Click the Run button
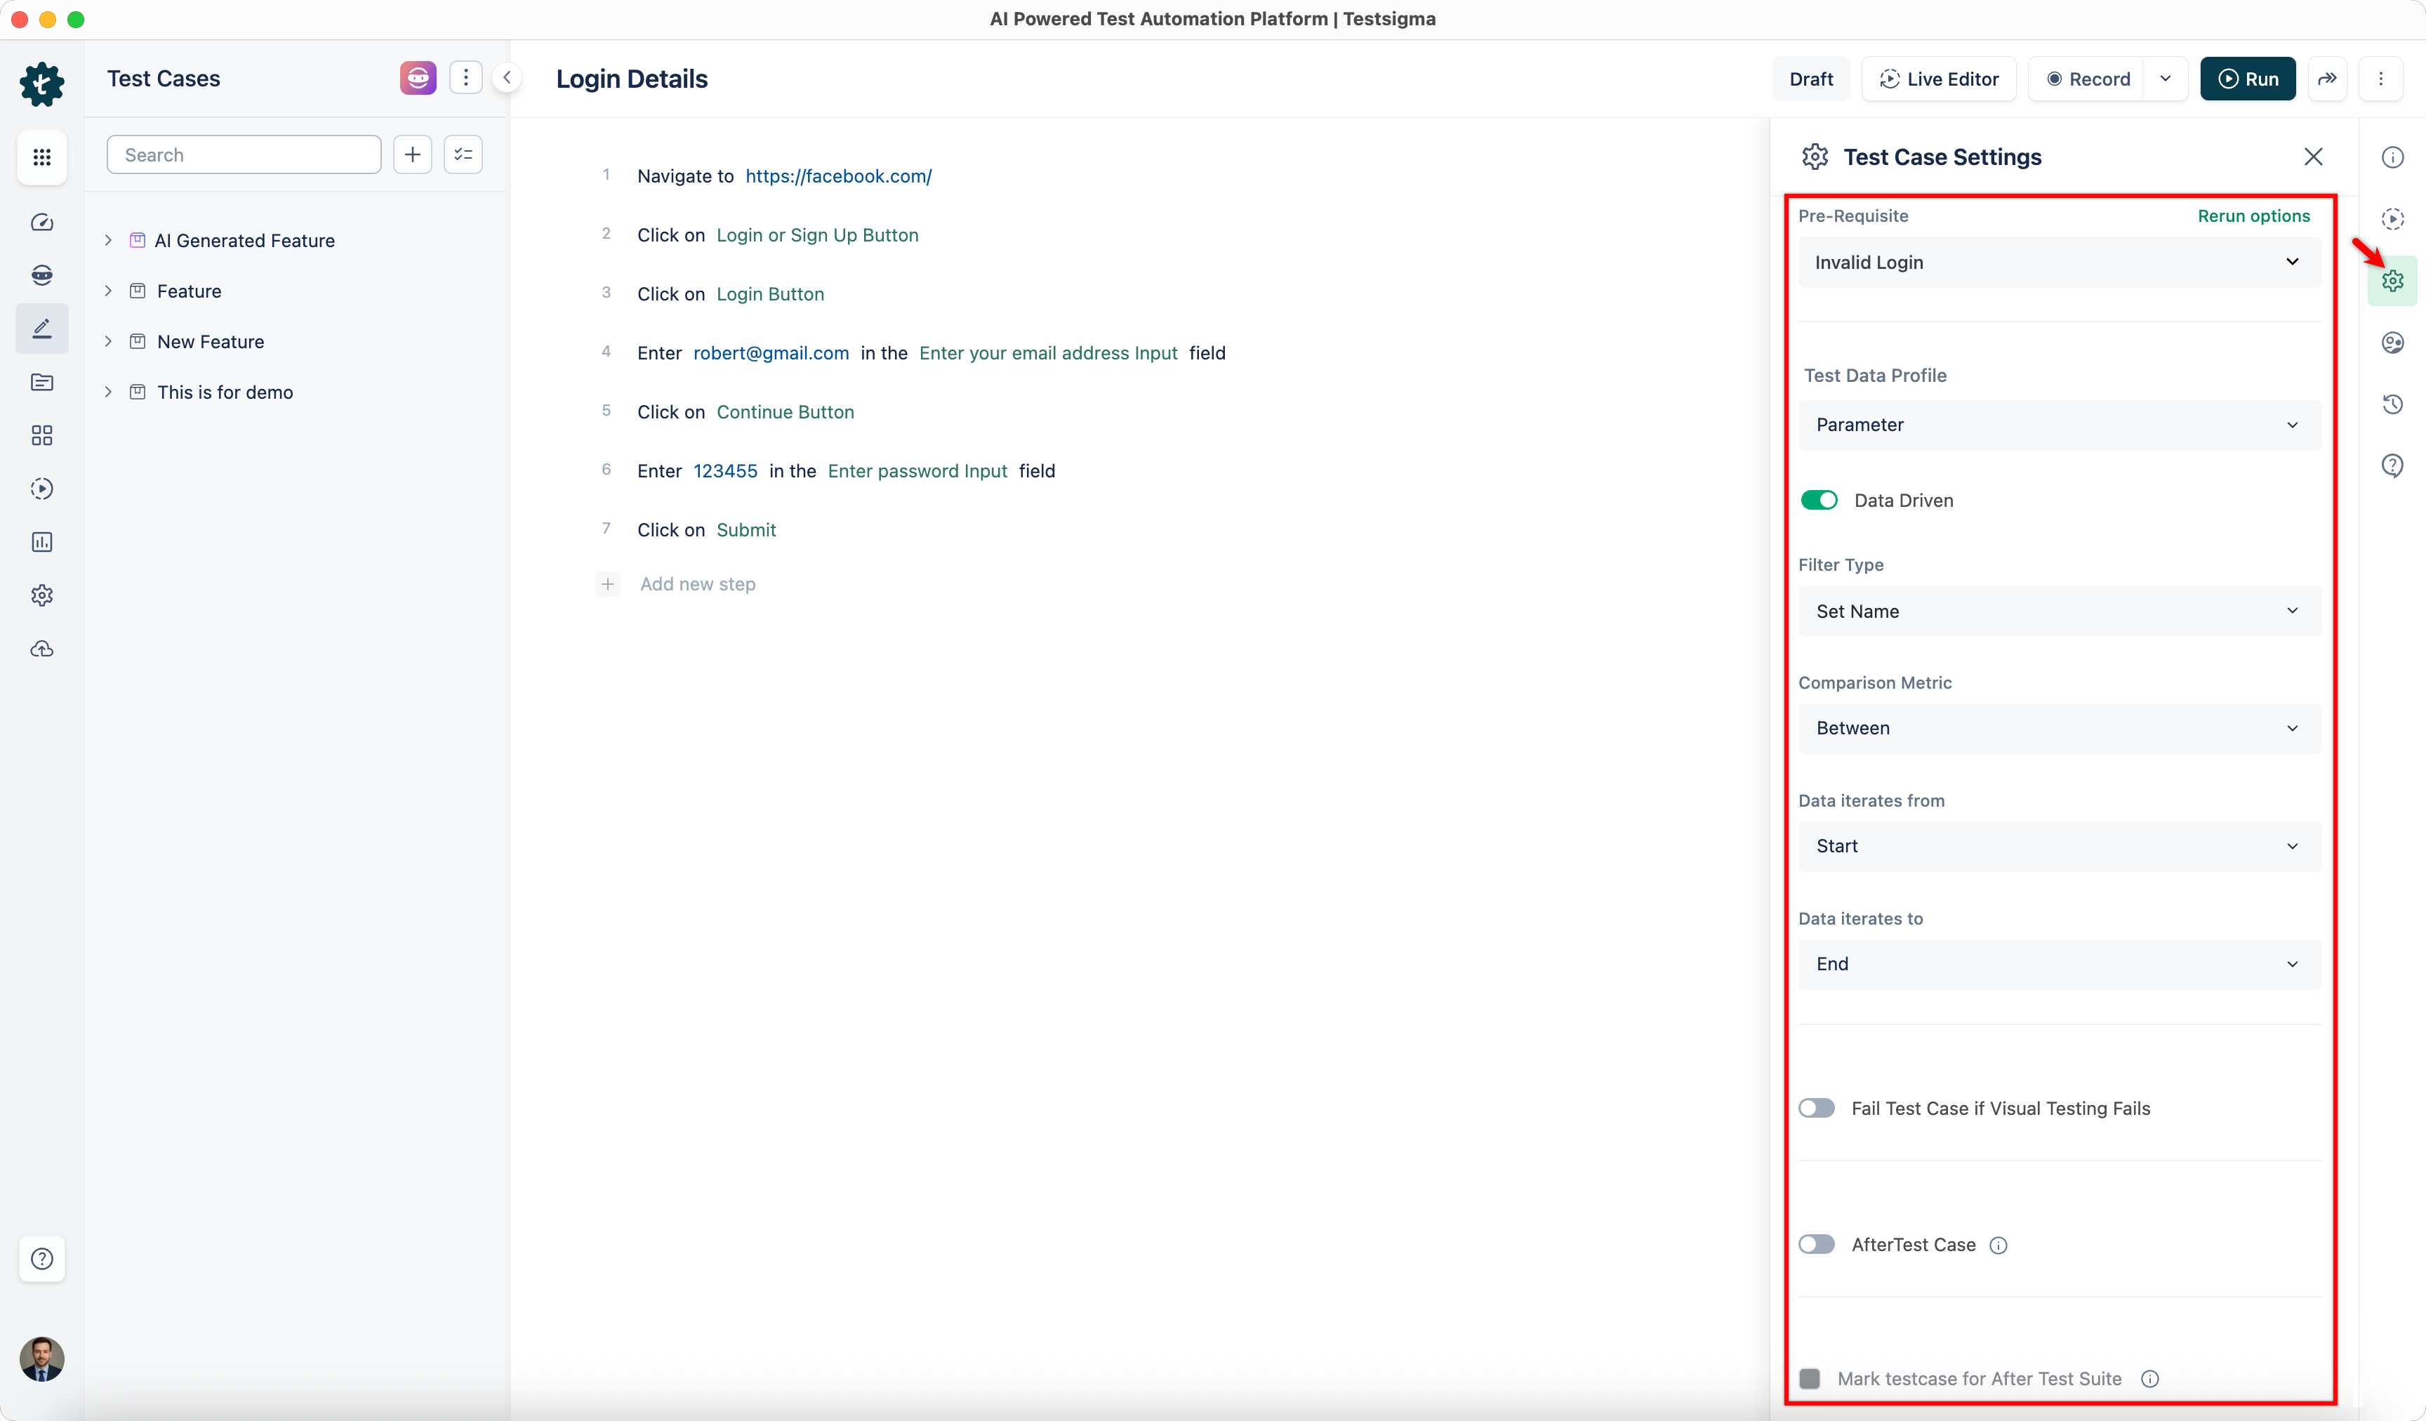Viewport: 2426px width, 1421px height. coord(2247,79)
